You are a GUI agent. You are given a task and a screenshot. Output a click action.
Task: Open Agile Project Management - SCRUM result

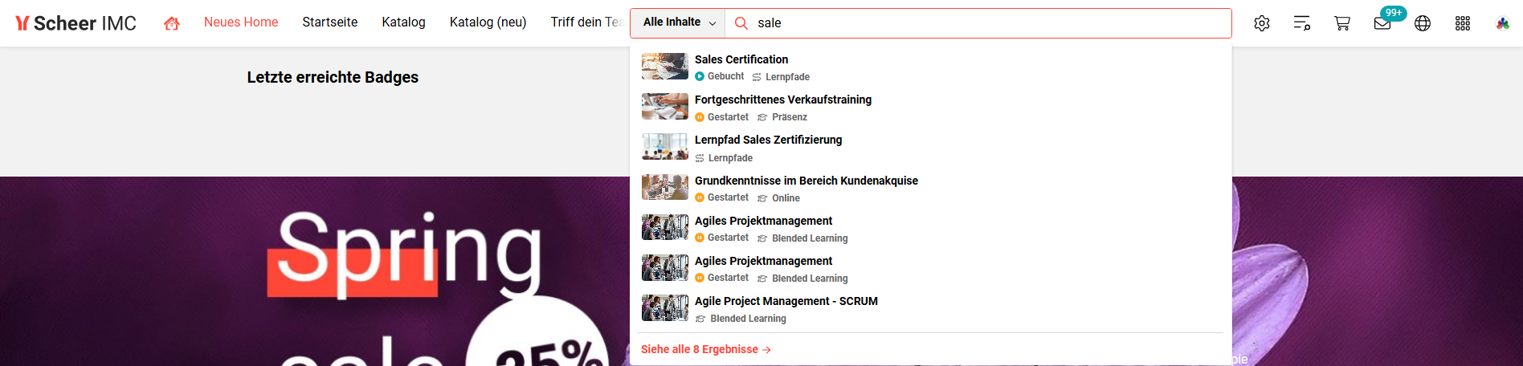[x=930, y=309]
